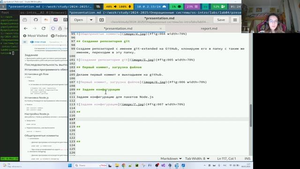
Task: Go forward in Firefox browser
Action: [34, 28]
